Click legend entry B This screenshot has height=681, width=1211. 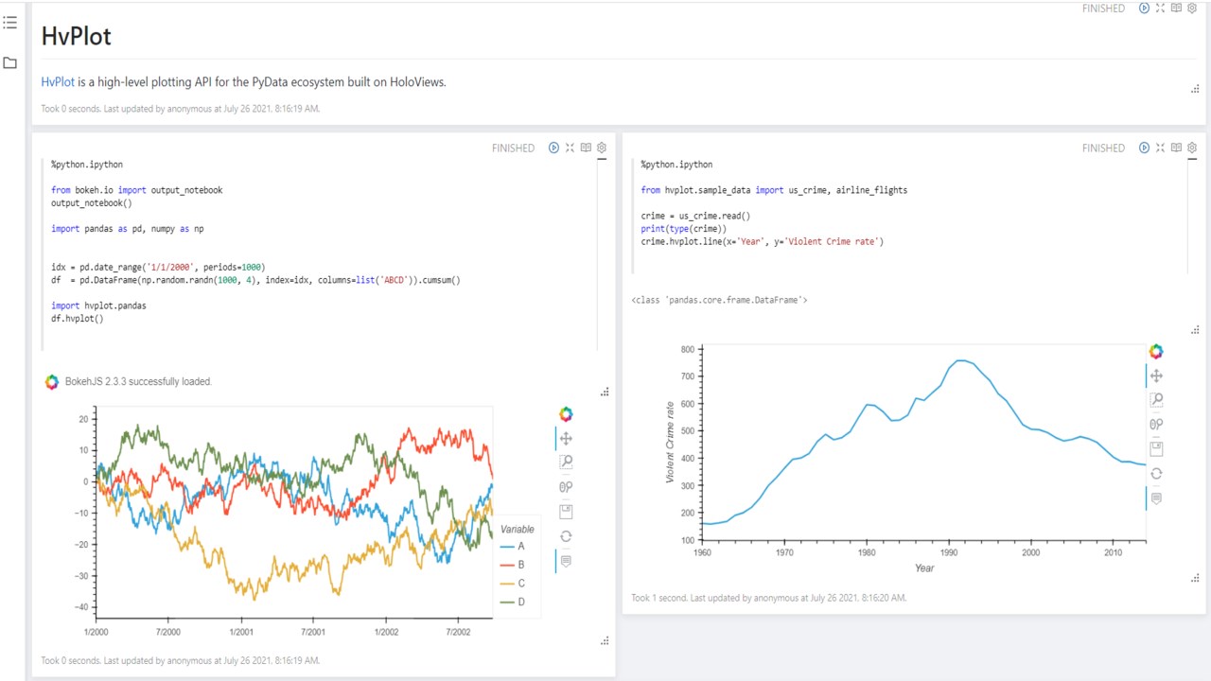(x=520, y=565)
